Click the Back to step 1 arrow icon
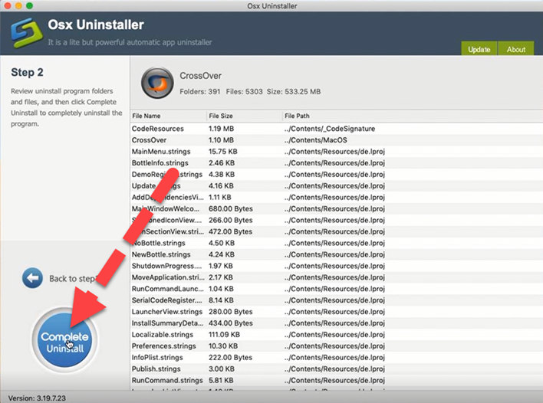 pyautogui.click(x=32, y=278)
